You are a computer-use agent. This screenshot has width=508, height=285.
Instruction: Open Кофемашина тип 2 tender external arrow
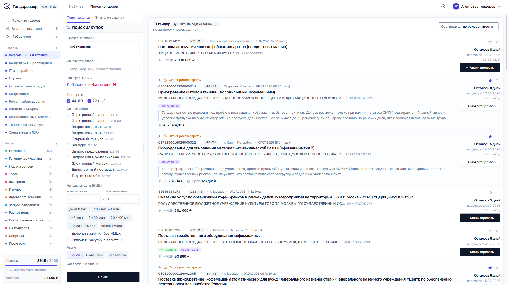pos(497,136)
